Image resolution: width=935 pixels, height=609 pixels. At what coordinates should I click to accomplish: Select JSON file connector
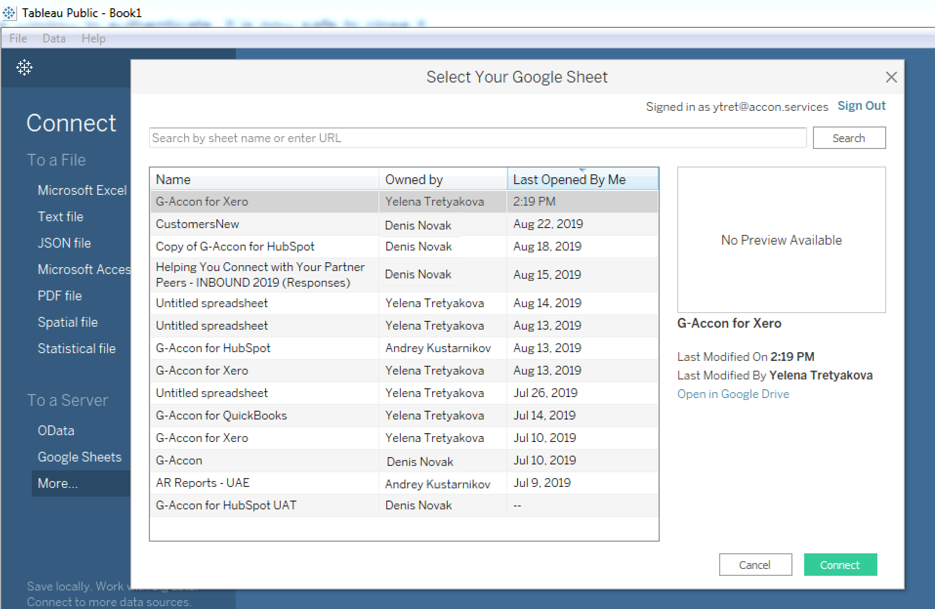[64, 243]
